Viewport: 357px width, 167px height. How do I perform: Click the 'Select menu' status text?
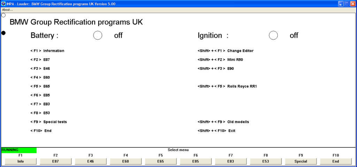[178, 150]
